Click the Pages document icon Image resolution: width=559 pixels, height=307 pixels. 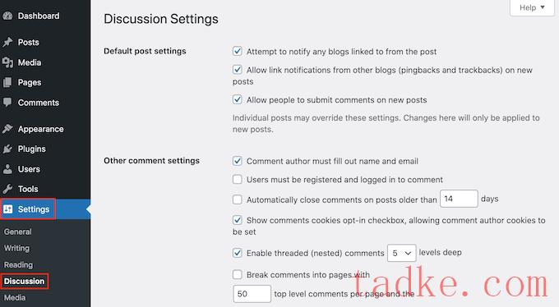(7, 82)
